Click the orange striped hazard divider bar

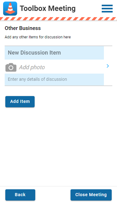[x=59, y=19]
